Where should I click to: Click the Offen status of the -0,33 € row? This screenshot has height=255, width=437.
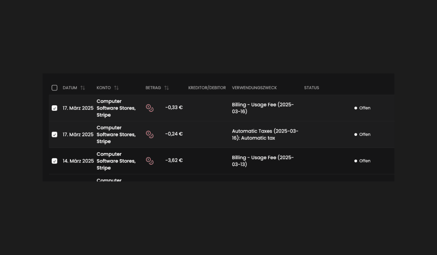click(365, 108)
